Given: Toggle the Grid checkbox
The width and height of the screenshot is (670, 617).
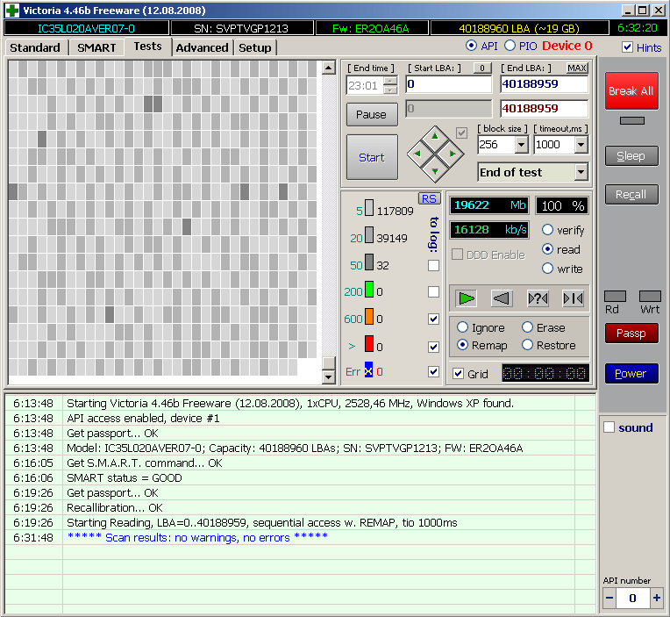Looking at the screenshot, I should 458,374.
